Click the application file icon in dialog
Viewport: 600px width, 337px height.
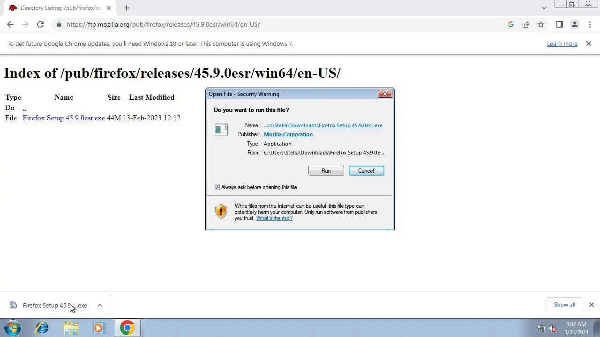point(221,129)
